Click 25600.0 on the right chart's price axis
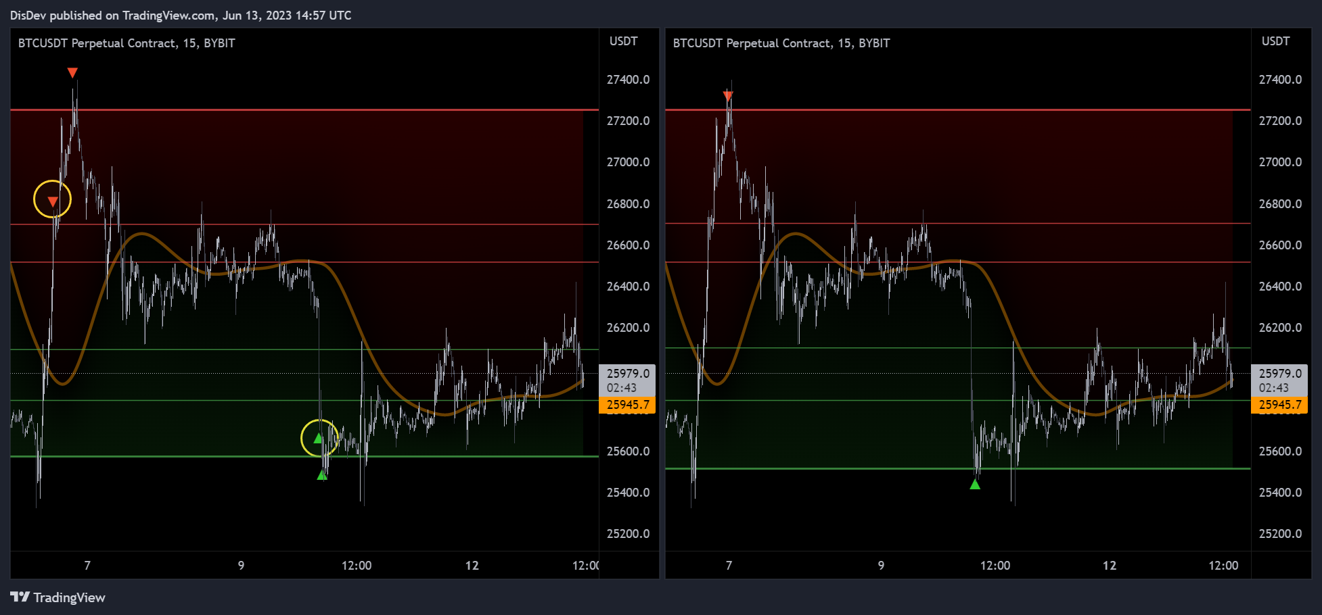 (x=1280, y=451)
